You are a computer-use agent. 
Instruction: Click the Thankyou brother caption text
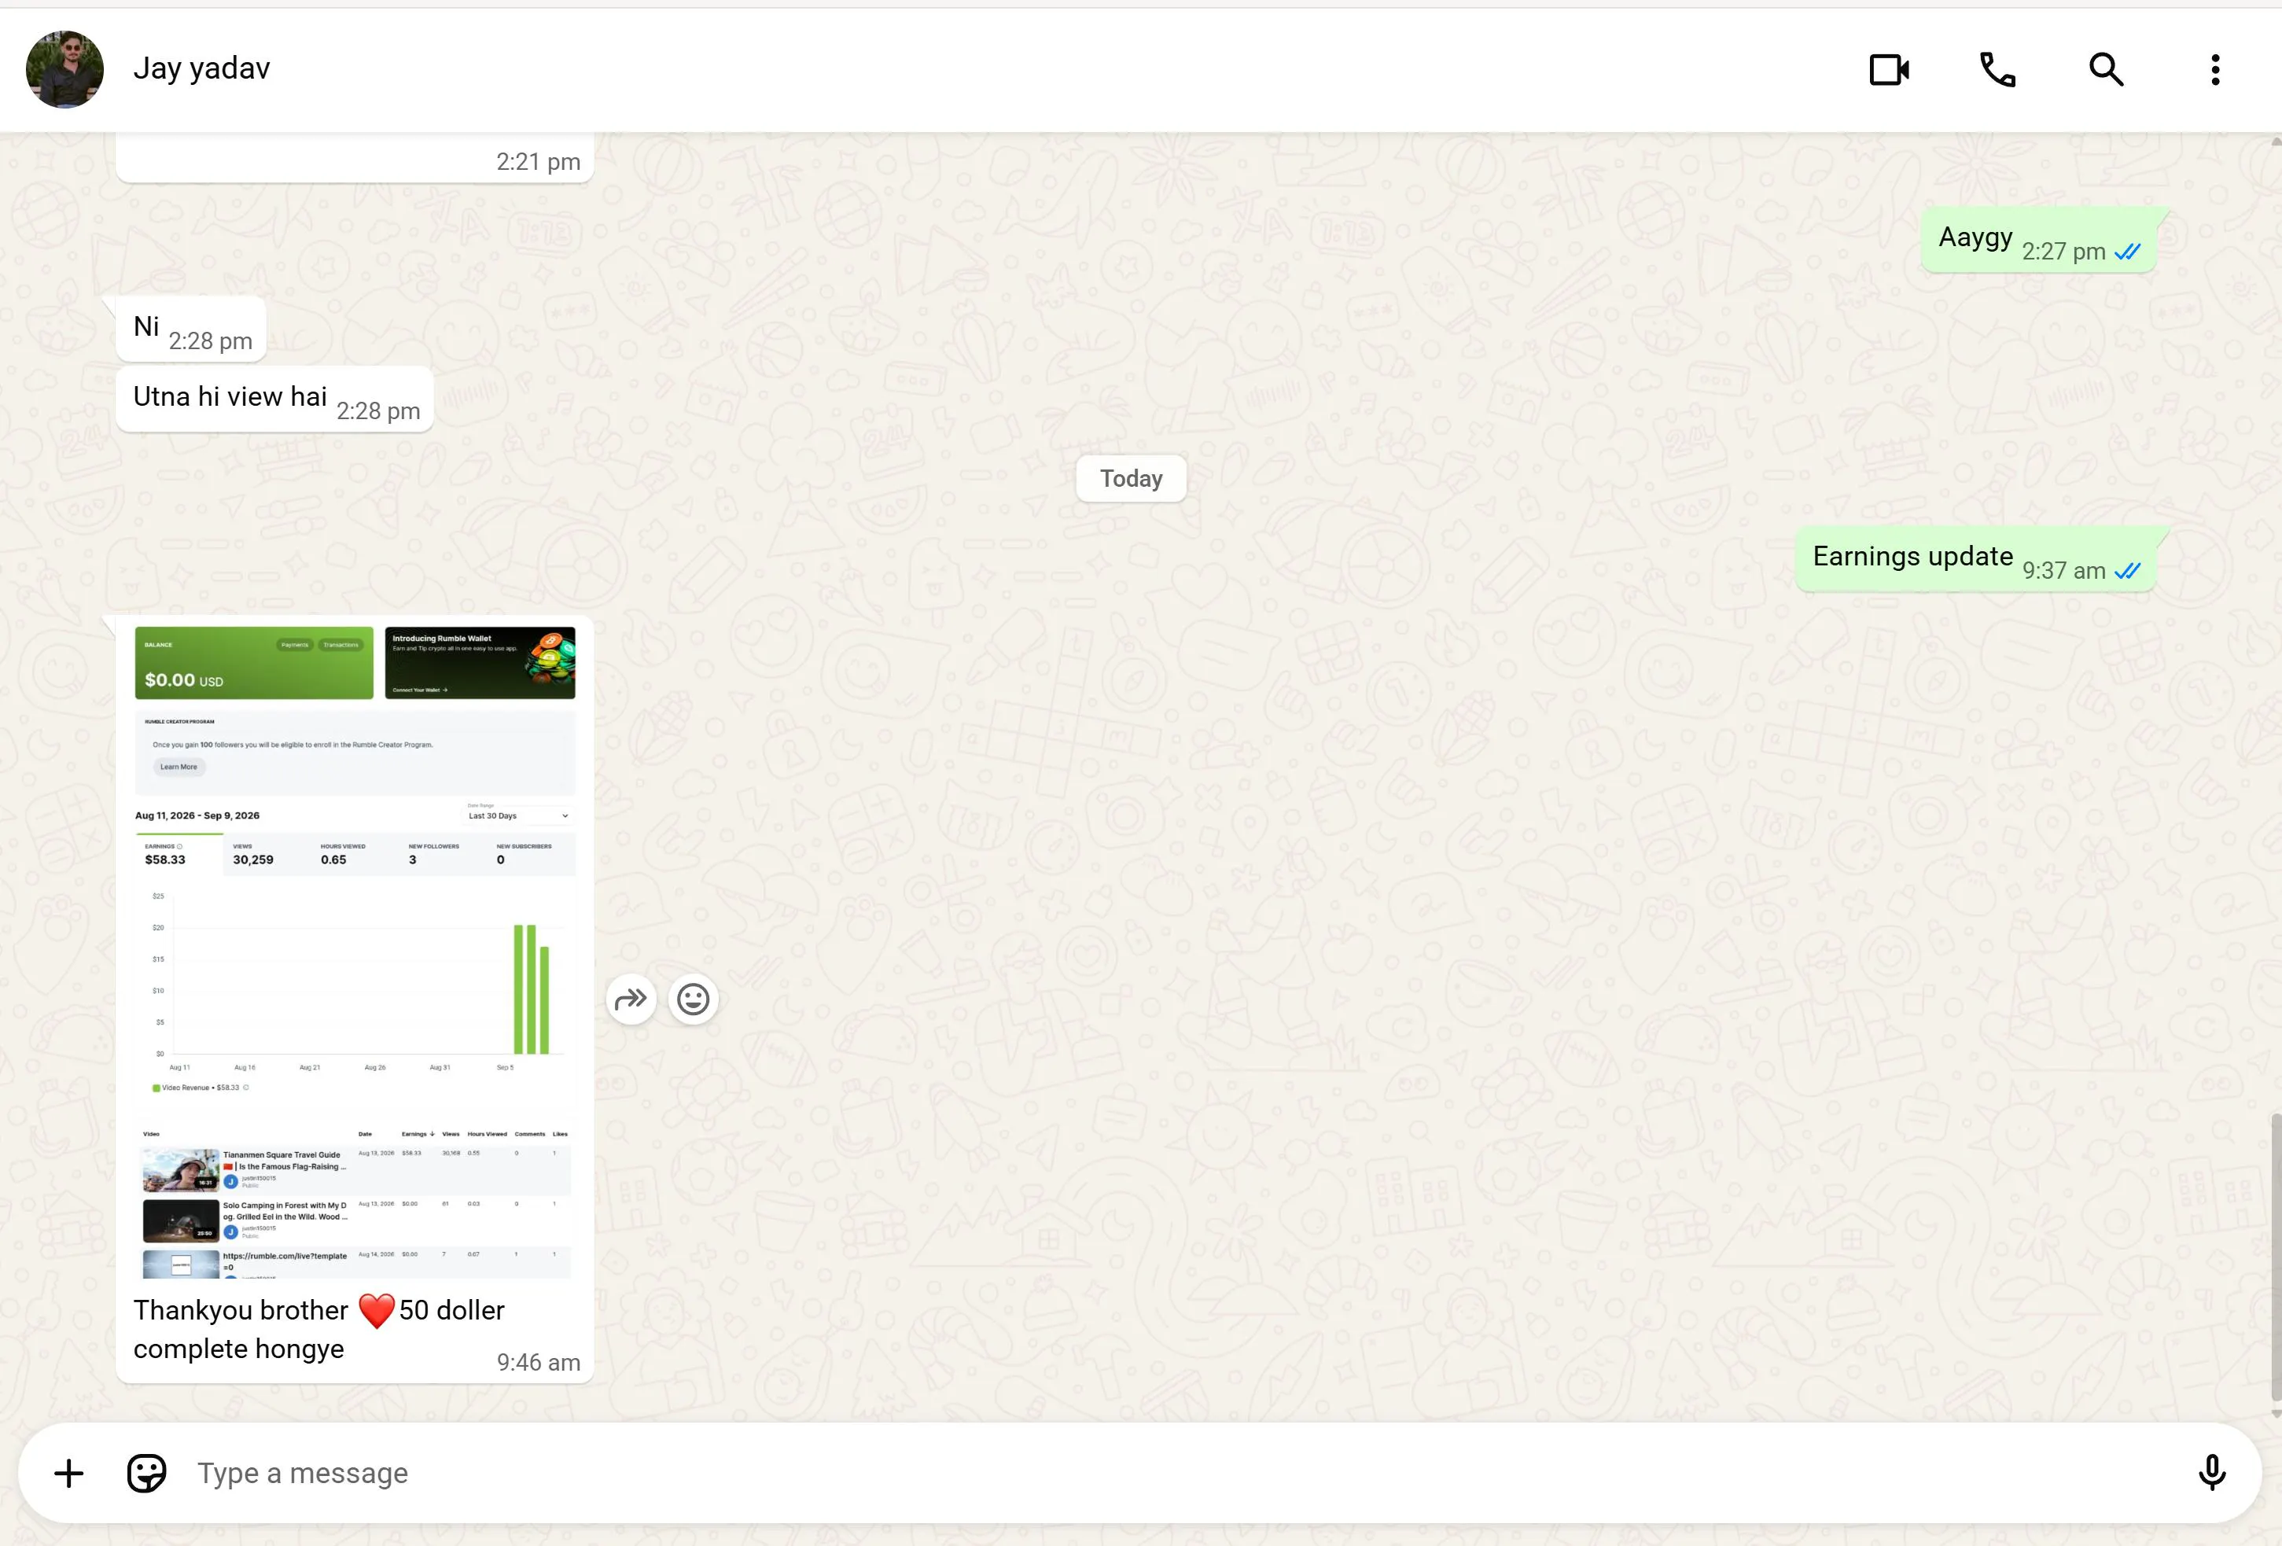(319, 1329)
